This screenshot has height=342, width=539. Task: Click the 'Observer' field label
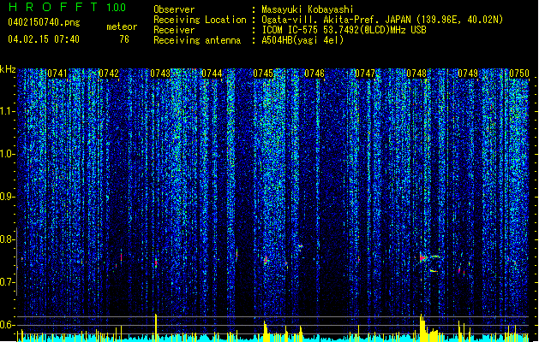[174, 9]
